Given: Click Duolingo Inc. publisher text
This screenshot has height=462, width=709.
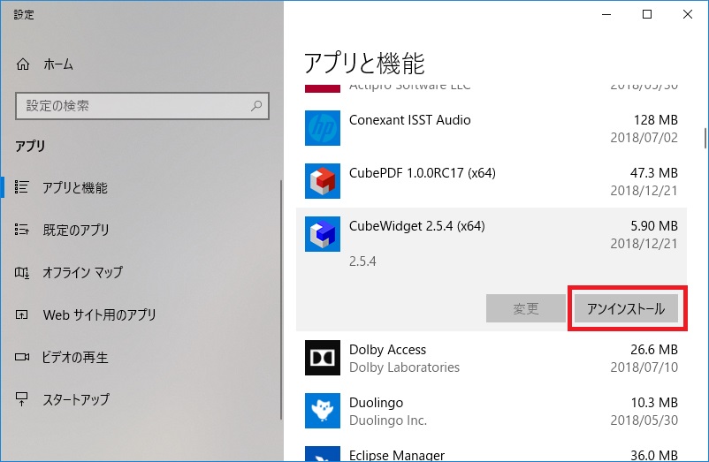Looking at the screenshot, I should pos(388,420).
